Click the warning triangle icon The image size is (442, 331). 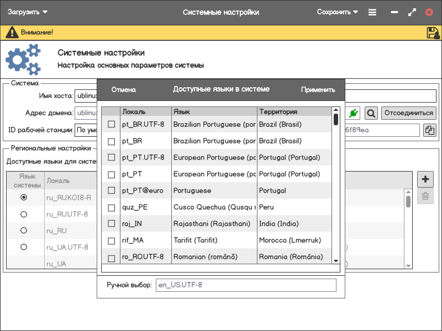pyautogui.click(x=12, y=33)
